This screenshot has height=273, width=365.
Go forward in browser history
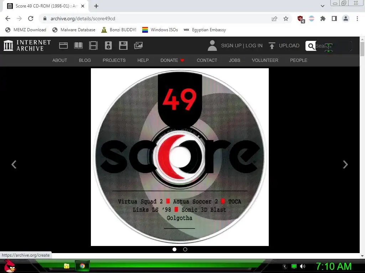[19, 18]
